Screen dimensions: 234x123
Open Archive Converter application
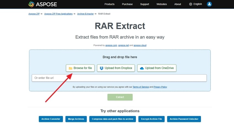(x=51, y=119)
